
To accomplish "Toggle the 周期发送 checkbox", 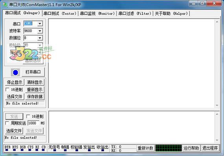I will click(7, 123).
